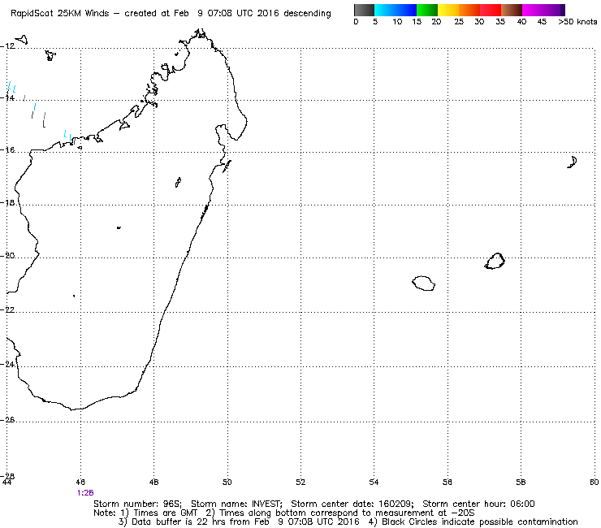Click the purple '1:26' overpass time label
The image size is (601, 528).
(x=85, y=493)
